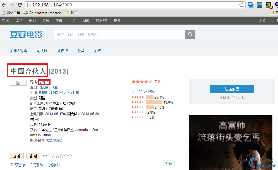Image resolution: width=278 pixels, height=170 pixels.
Task: Open 音乐 in top navigation
Action: point(45,21)
